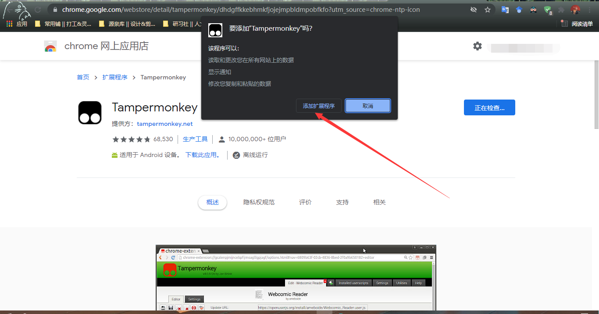Click the blurred account email next to gear

(x=524, y=47)
